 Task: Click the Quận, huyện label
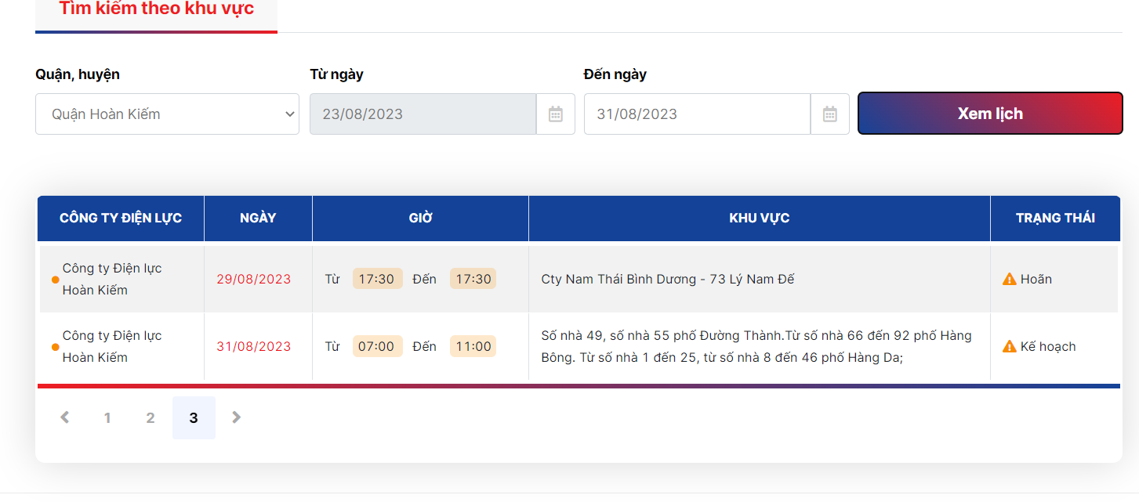tap(78, 74)
